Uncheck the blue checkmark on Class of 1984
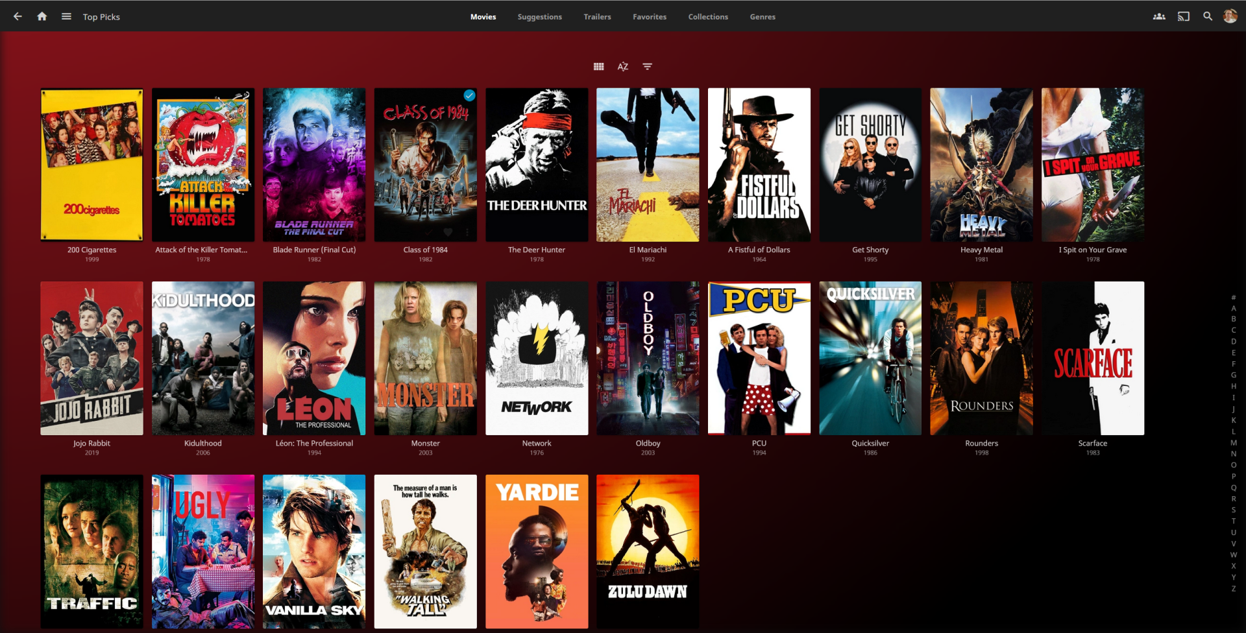1246x633 pixels. coord(469,96)
